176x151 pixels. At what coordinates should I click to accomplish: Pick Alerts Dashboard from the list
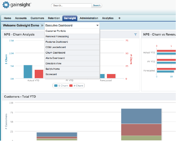[55, 58]
